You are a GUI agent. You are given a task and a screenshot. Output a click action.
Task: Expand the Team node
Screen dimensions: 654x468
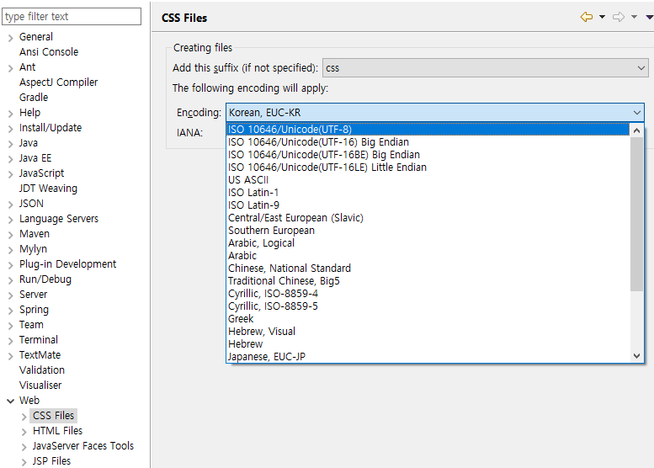pyautogui.click(x=10, y=327)
